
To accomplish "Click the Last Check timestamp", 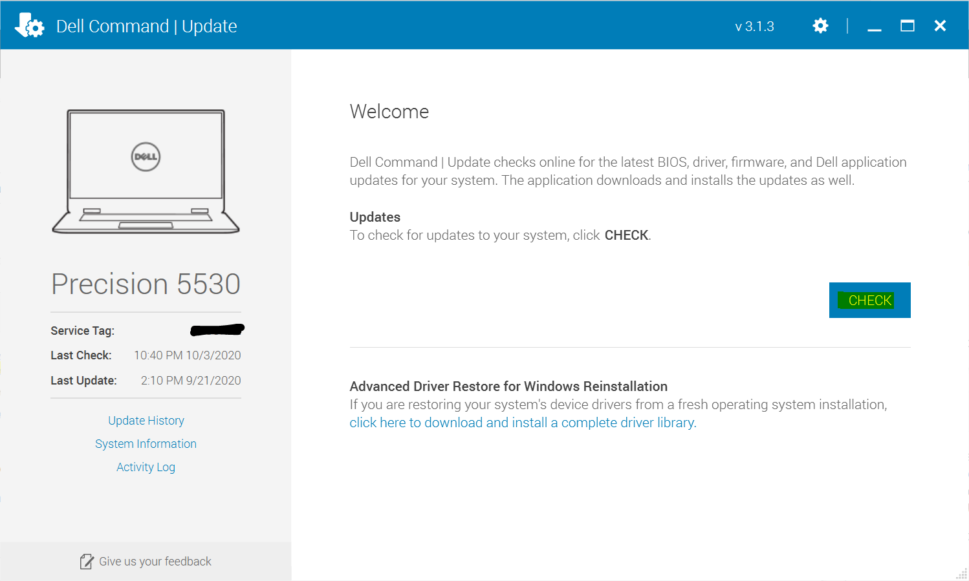I will tap(187, 355).
